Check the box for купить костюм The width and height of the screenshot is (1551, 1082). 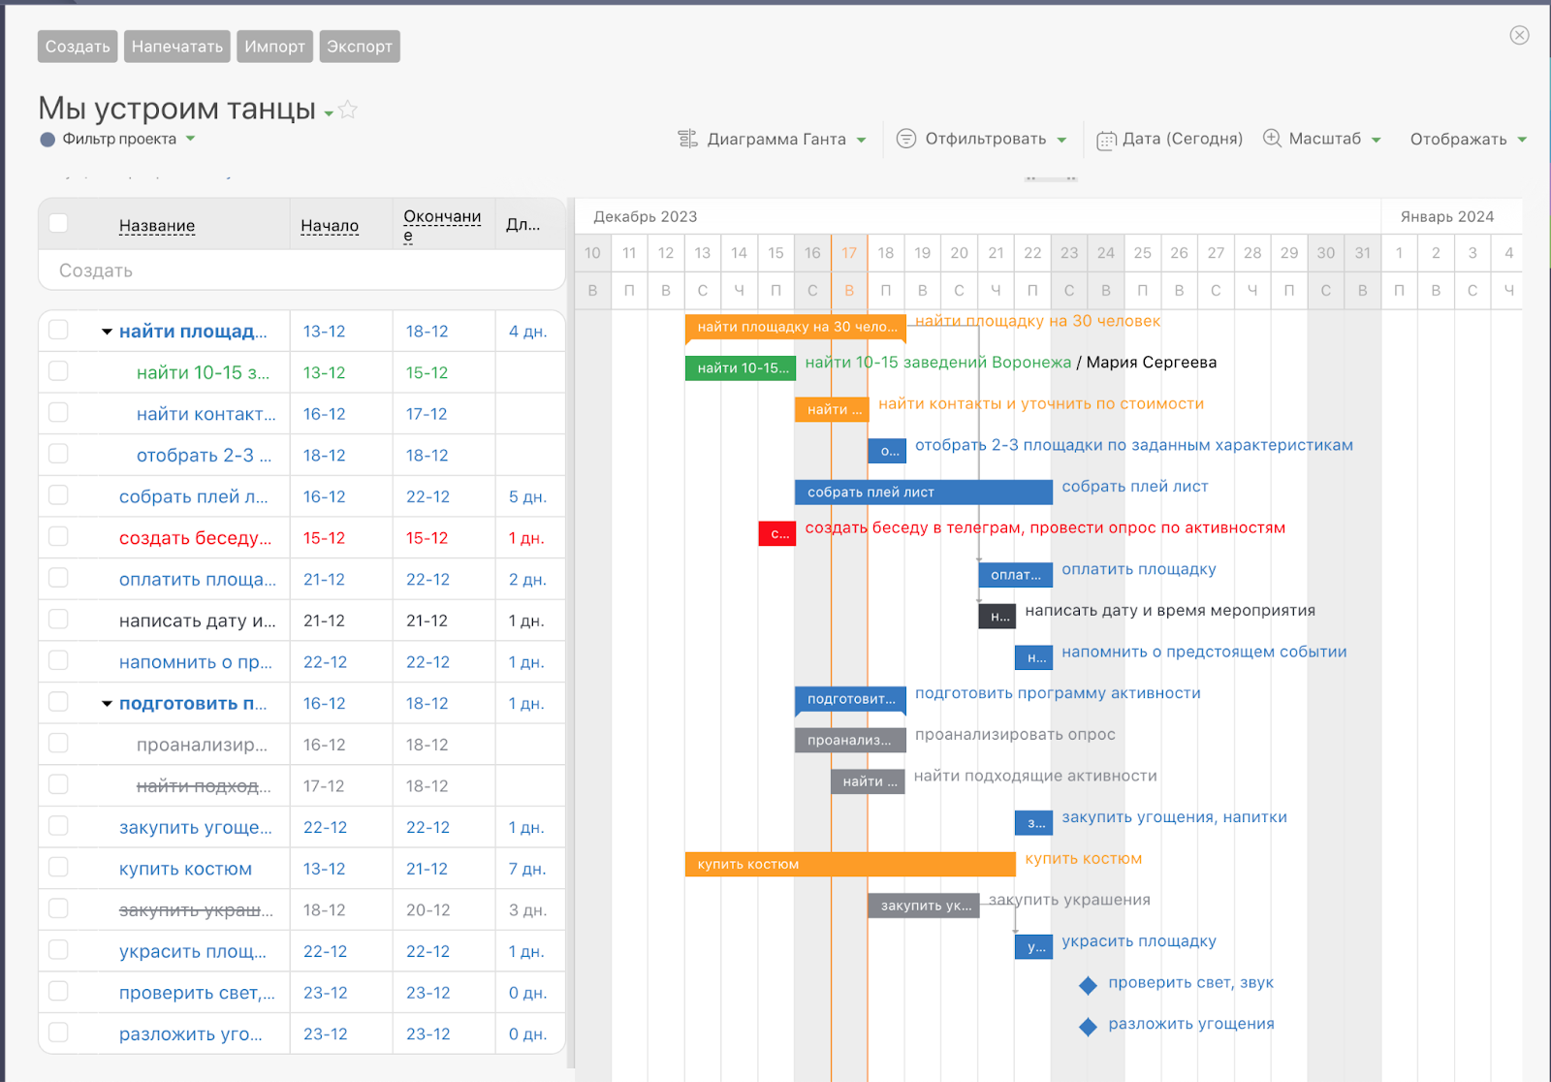(58, 868)
